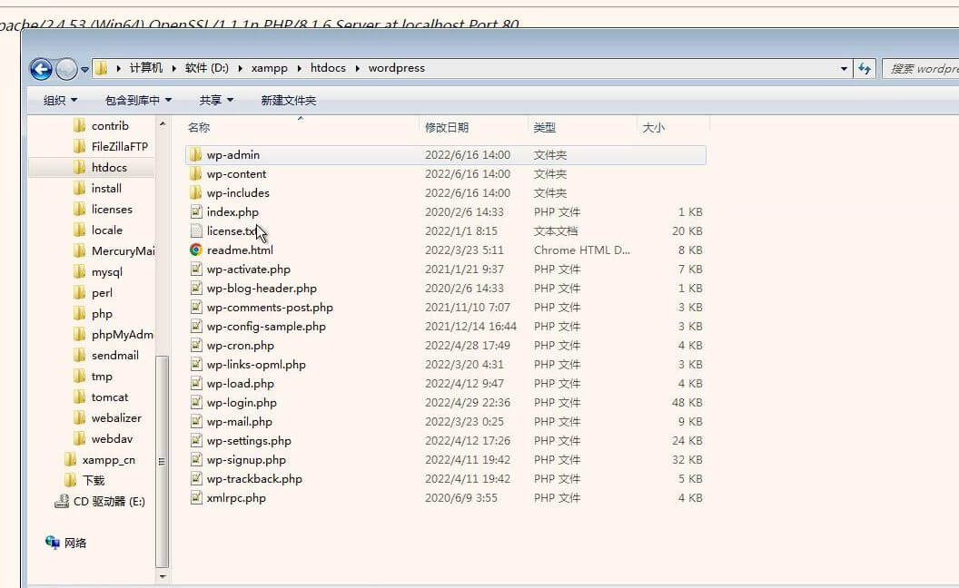959x588 pixels.
Task: Click the navigation pane scrollbar thumb
Action: coord(162,462)
